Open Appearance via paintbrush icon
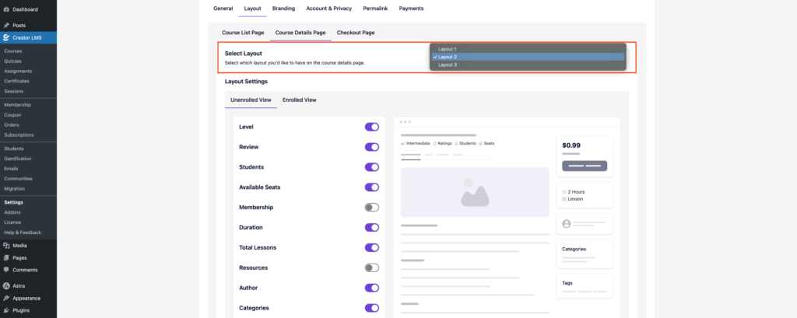This screenshot has width=797, height=318. click(6, 298)
